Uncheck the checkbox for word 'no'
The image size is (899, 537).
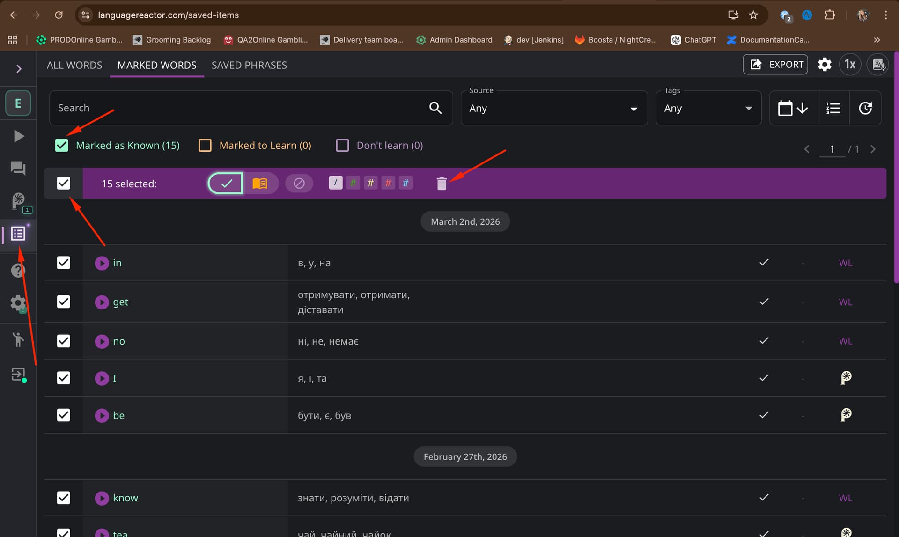[x=63, y=341]
